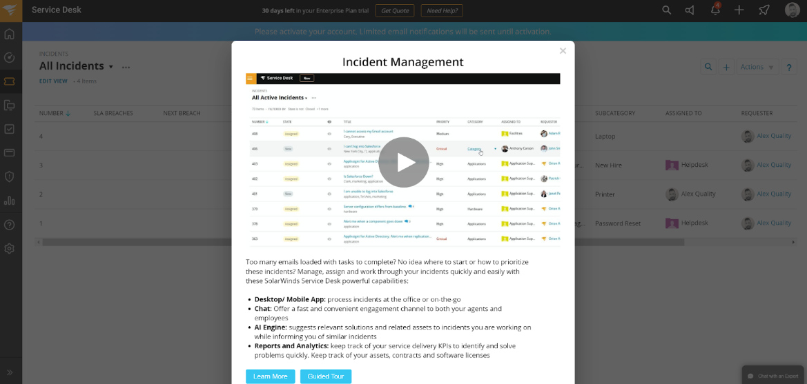Open global search in top navigation bar
807x384 pixels.
(x=666, y=10)
